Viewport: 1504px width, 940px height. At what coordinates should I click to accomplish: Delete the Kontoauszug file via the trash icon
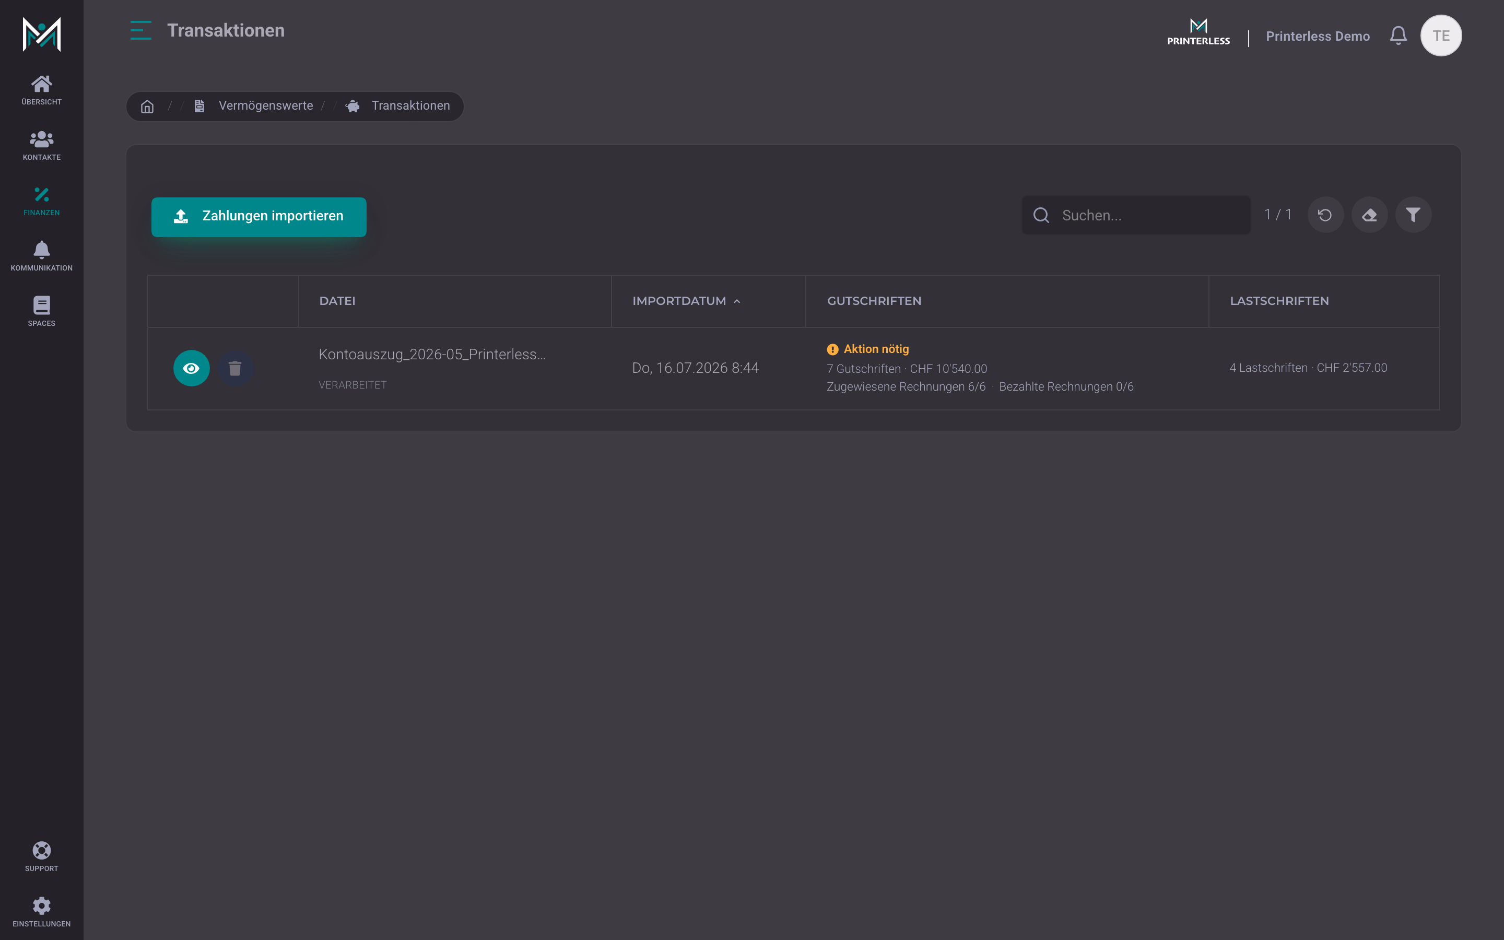coord(235,368)
